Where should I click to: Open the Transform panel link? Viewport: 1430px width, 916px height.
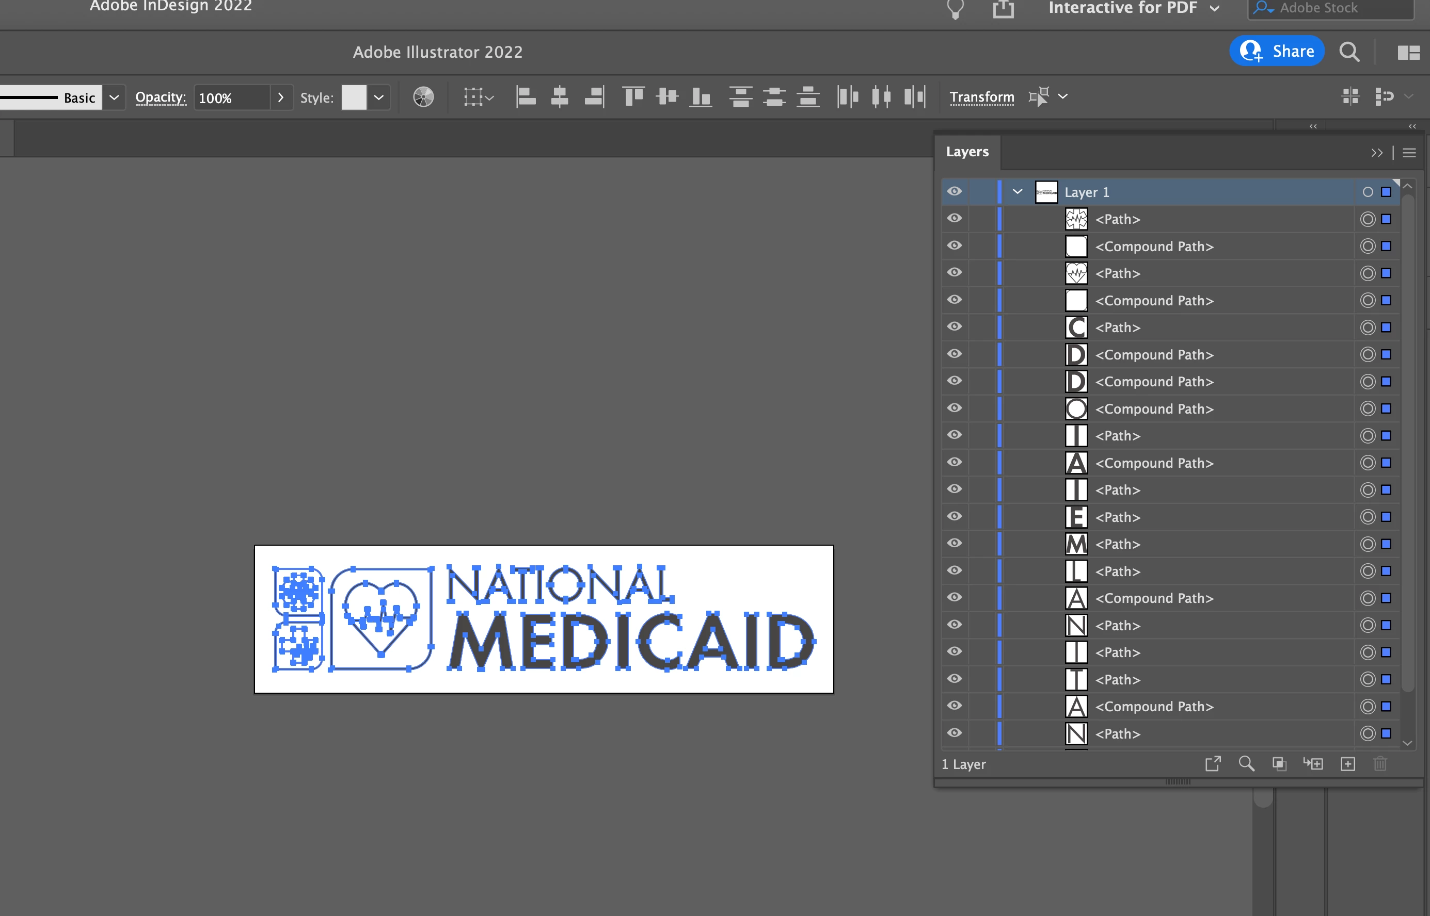[982, 97]
